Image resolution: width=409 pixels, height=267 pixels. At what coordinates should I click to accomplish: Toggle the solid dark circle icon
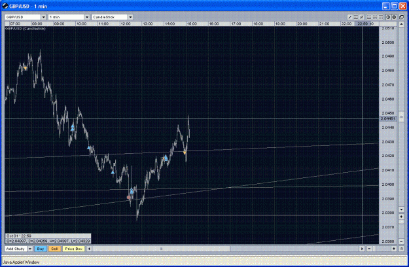(394, 17)
